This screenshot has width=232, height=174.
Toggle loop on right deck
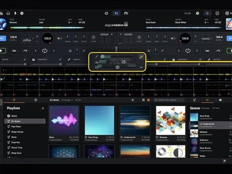pyautogui.click(x=188, y=51)
